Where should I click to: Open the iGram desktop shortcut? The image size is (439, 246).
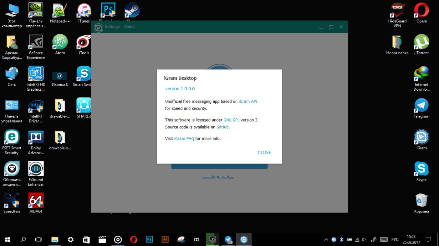422,140
